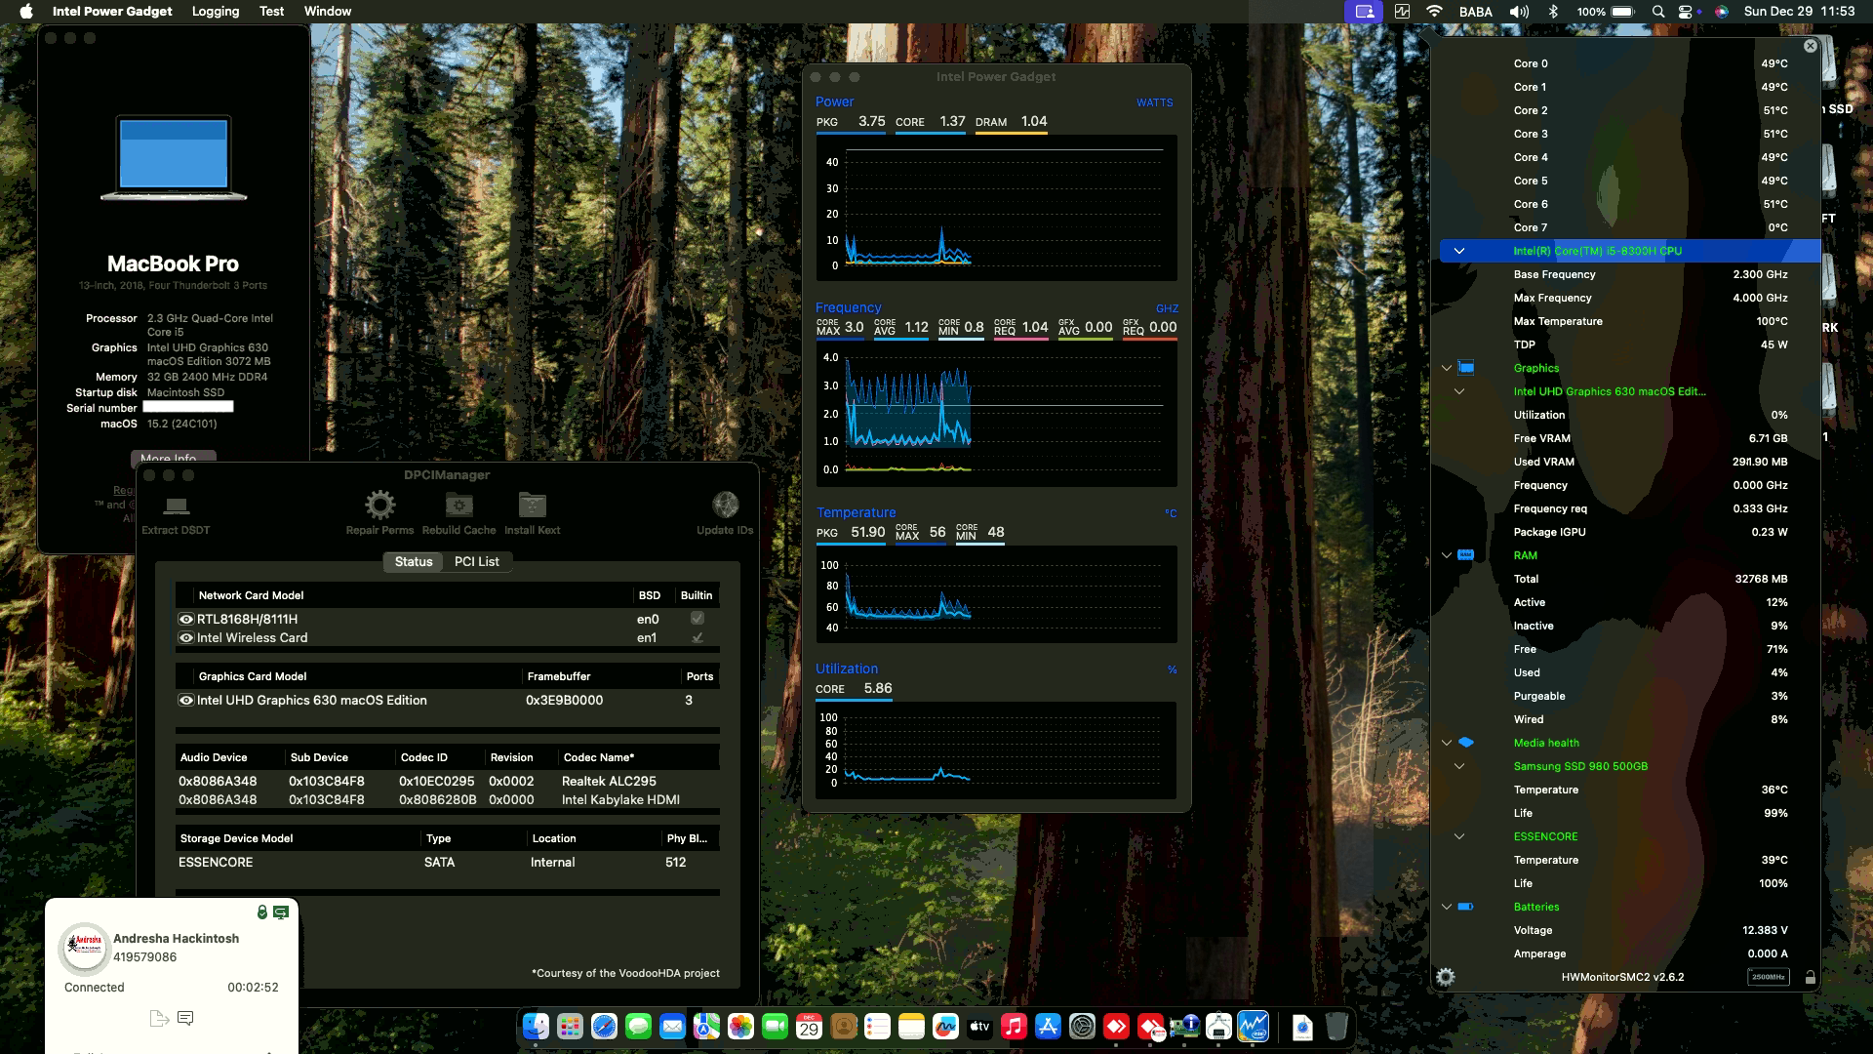Click Extract DSDT in DPCIManager toolbar
Image resolution: width=1873 pixels, height=1054 pixels.
176,510
